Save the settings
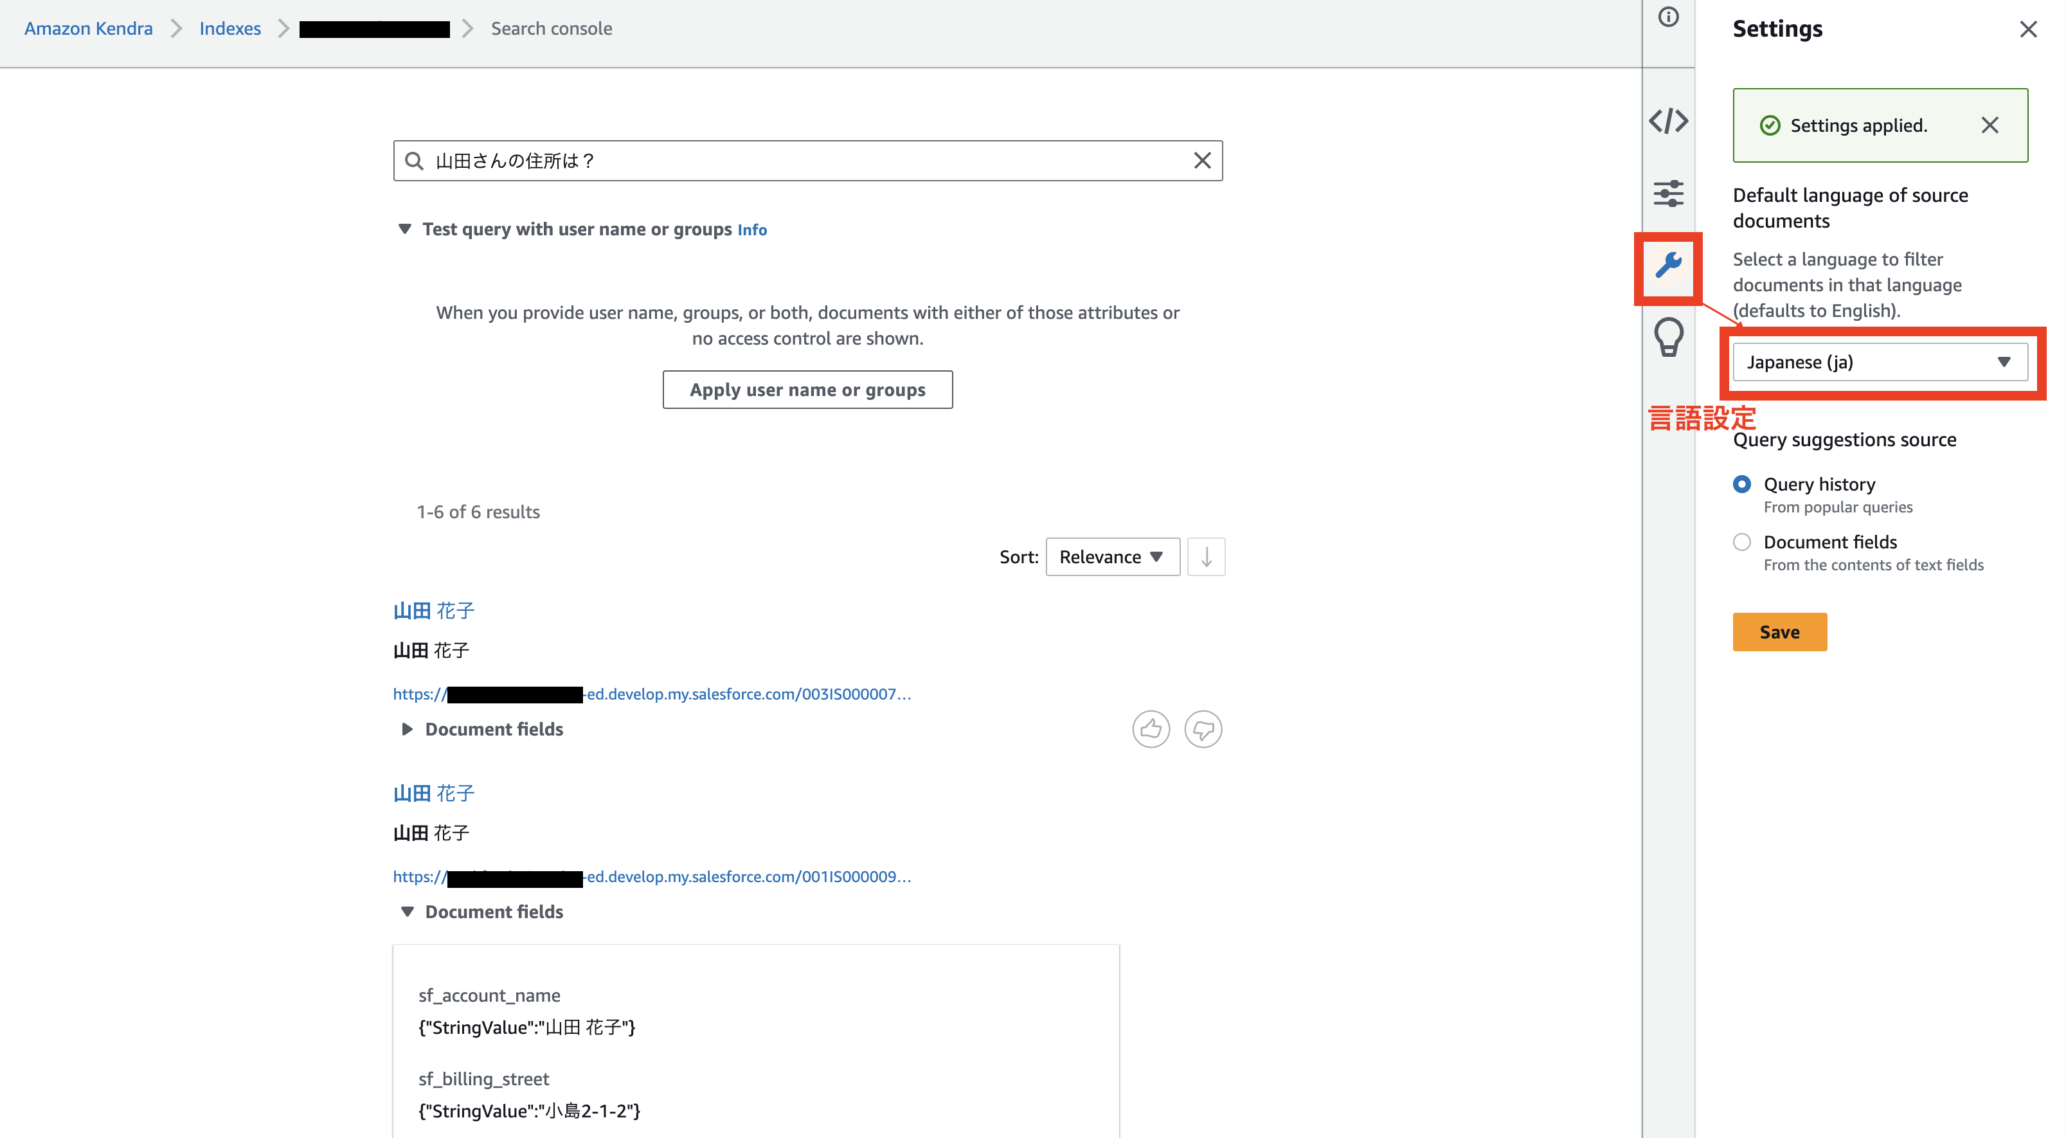 pos(1779,632)
